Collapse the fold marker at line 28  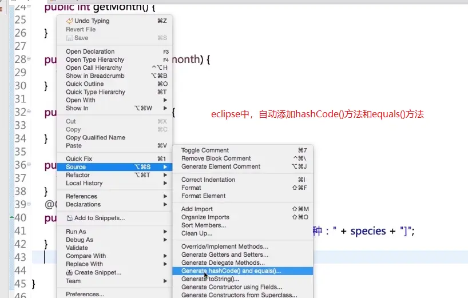[29, 59]
